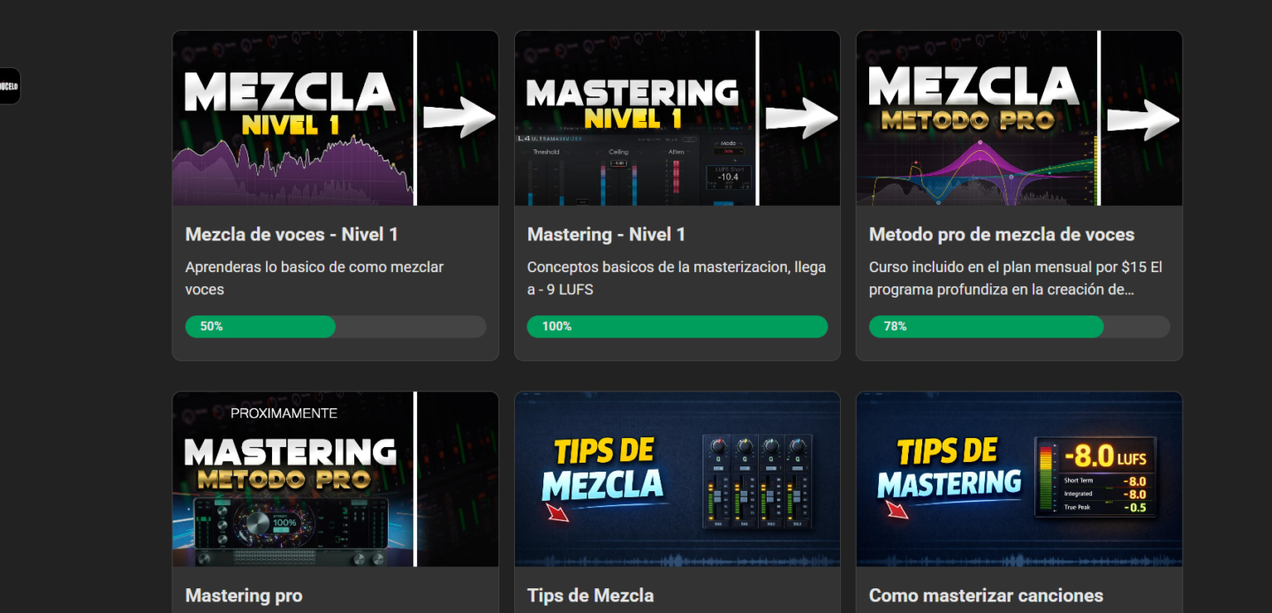Select the Mezcla de voces - Nivel 1 title
This screenshot has width=1272, height=613.
291,234
